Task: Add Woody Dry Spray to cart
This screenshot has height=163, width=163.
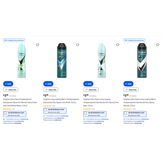Action: tap(128, 84)
